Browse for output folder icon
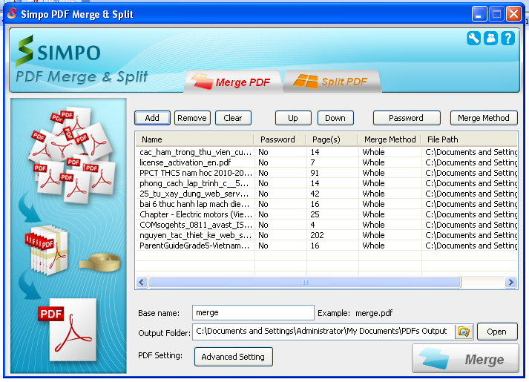This screenshot has width=529, height=382. pos(464,332)
